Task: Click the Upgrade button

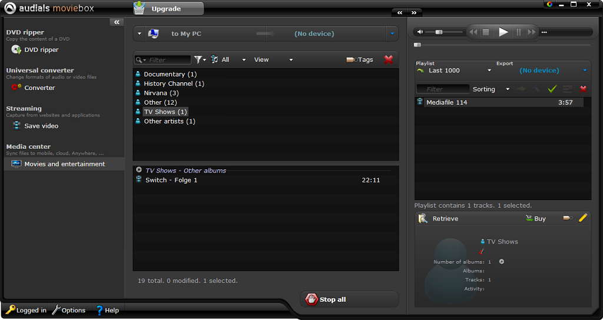Action: [168, 8]
